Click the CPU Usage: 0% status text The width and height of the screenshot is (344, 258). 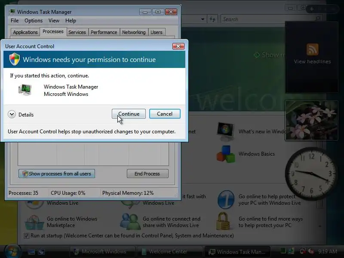(x=68, y=193)
